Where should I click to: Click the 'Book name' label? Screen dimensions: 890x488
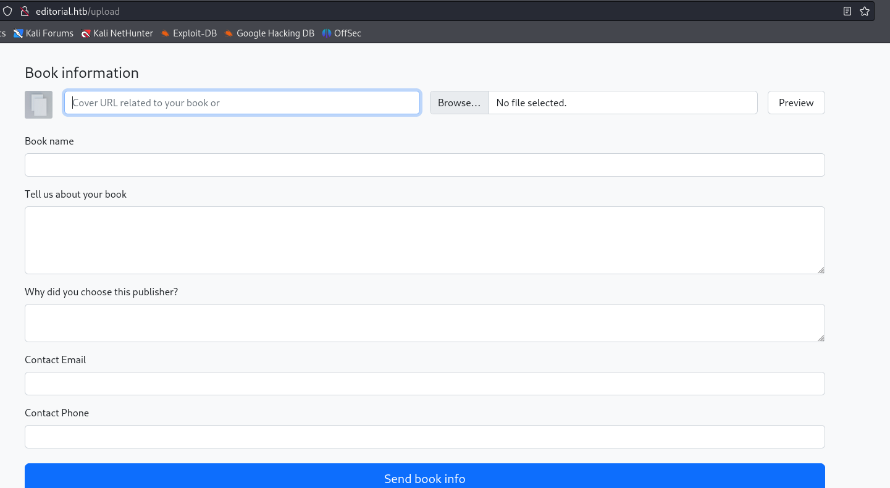pos(49,141)
